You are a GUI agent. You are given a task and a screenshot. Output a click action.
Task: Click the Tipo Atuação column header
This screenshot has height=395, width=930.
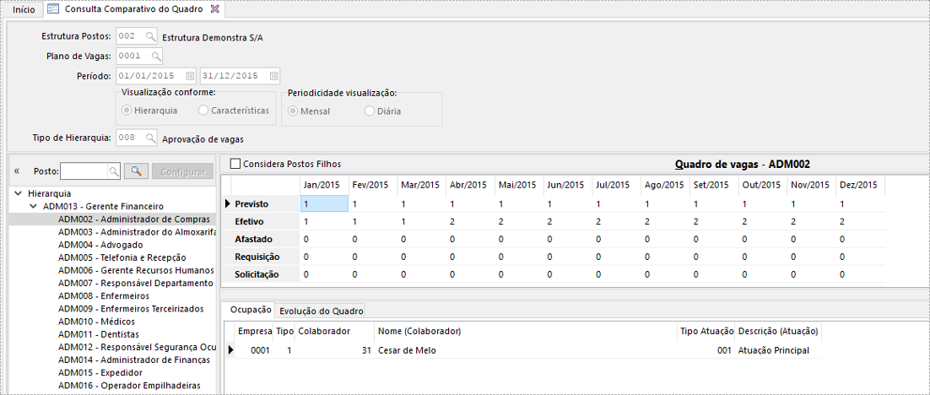coord(706,330)
